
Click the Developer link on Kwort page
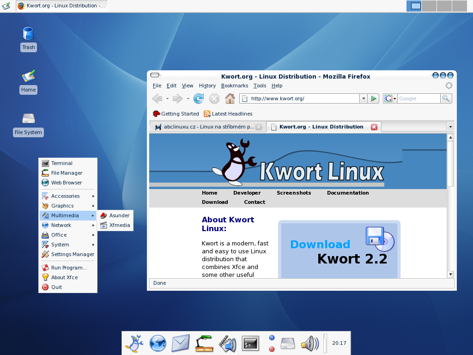[x=247, y=193]
